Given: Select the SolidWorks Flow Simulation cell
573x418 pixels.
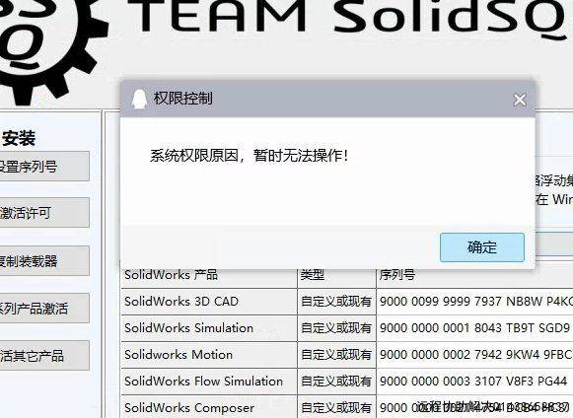Looking at the screenshot, I should click(209, 382).
